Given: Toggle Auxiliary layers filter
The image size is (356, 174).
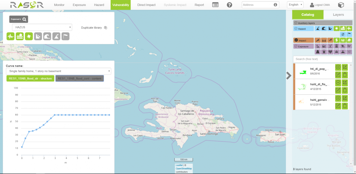Looking at the screenshot, I should coord(322,23).
